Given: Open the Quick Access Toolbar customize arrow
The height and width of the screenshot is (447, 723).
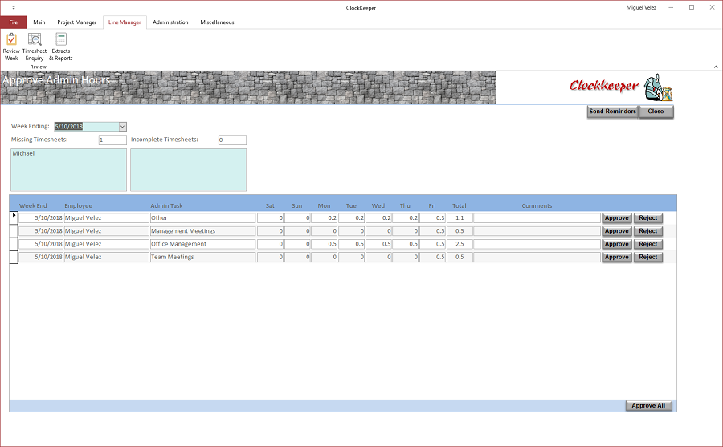Looking at the screenshot, I should (x=14, y=8).
